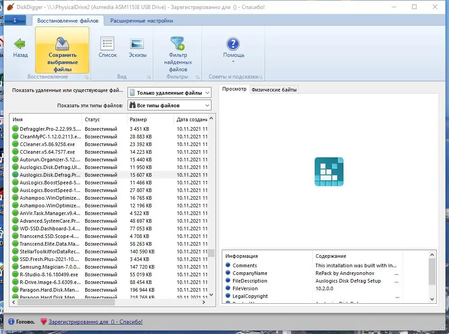Click info panel scroll up arrow
449x334 pixels.
pyautogui.click(x=432, y=255)
